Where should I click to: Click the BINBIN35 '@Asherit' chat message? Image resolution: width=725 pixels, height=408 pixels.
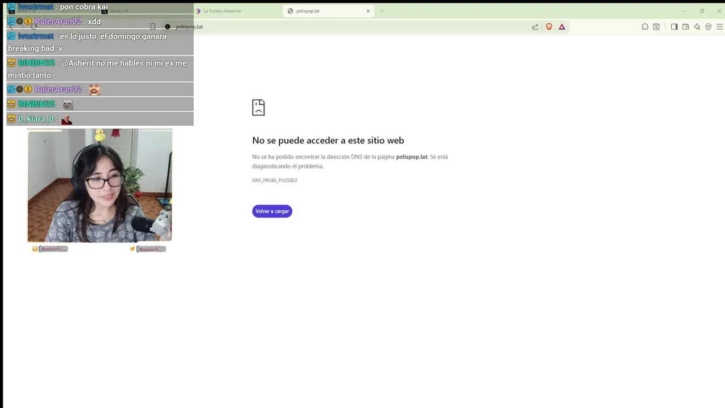tap(100, 69)
